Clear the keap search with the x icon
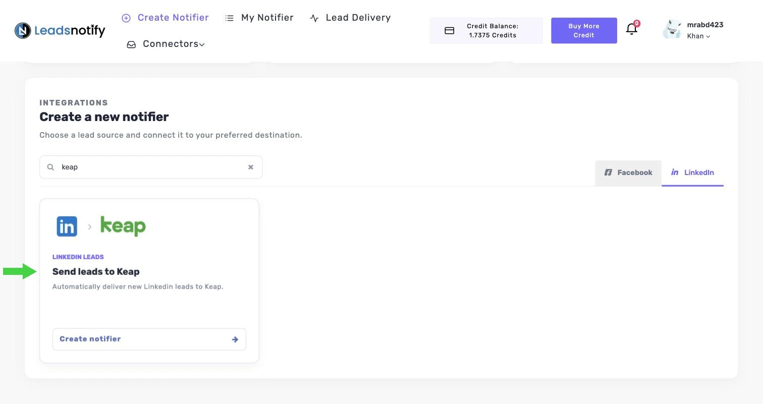763x404 pixels. pos(250,167)
